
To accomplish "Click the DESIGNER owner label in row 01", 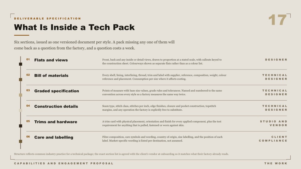I will pyautogui.click(x=276, y=60).
